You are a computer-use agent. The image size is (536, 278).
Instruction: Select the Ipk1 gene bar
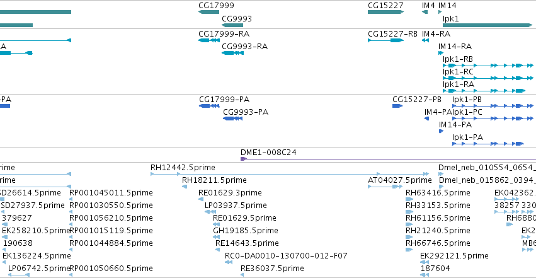coord(488,25)
